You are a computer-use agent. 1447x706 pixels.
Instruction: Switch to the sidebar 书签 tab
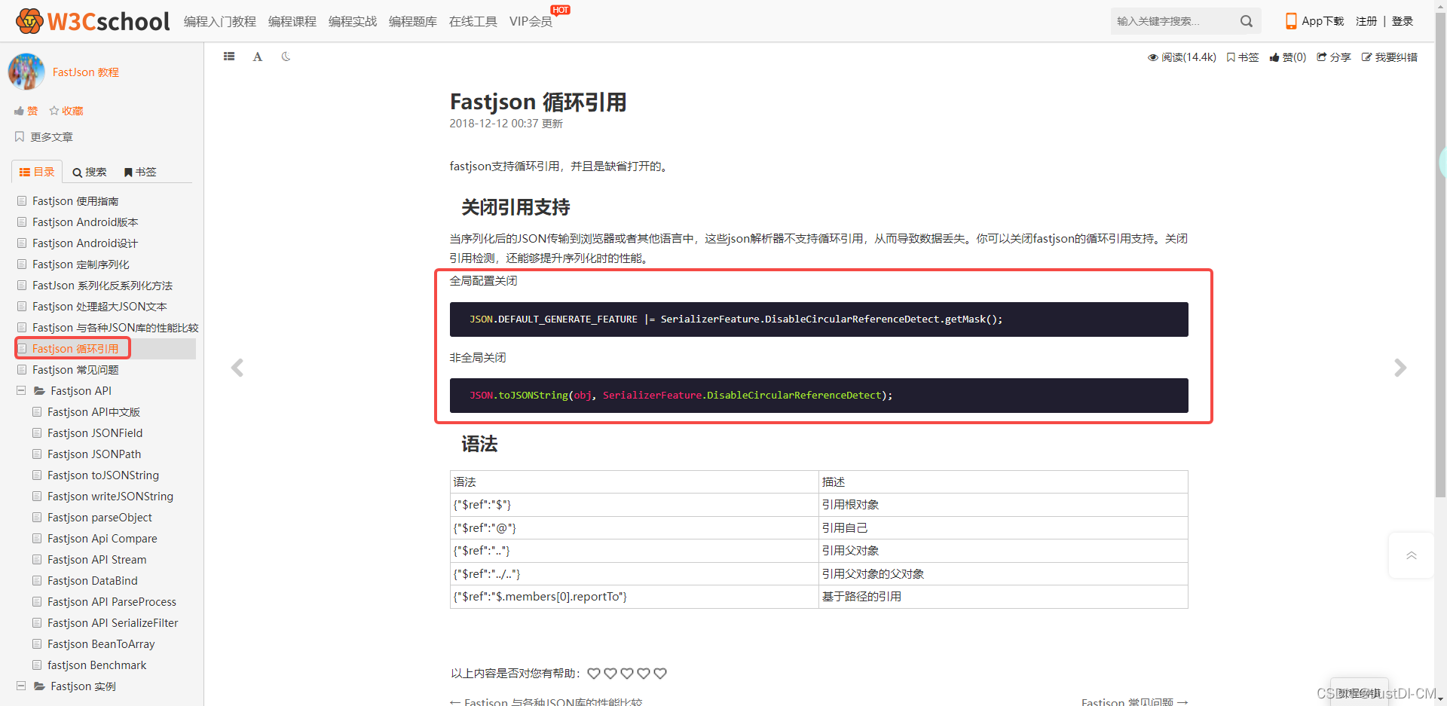[x=140, y=172]
